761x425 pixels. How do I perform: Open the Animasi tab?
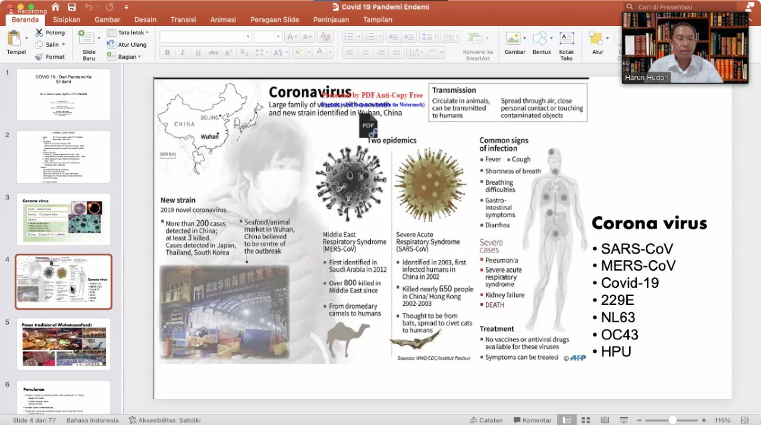click(x=223, y=20)
